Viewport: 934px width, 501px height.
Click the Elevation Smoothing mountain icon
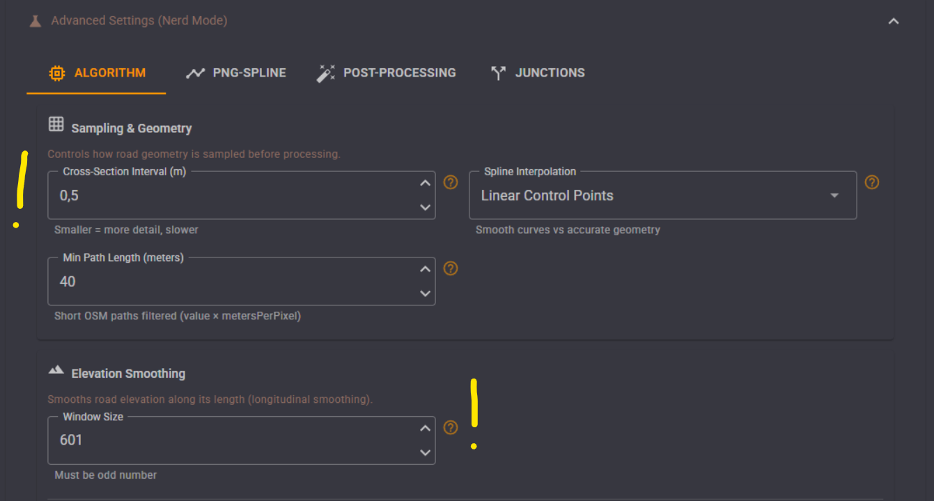[x=56, y=370]
